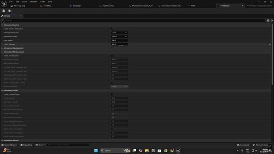Focus the console command input
The height and width of the screenshot is (154, 274).
click(x=68, y=145)
